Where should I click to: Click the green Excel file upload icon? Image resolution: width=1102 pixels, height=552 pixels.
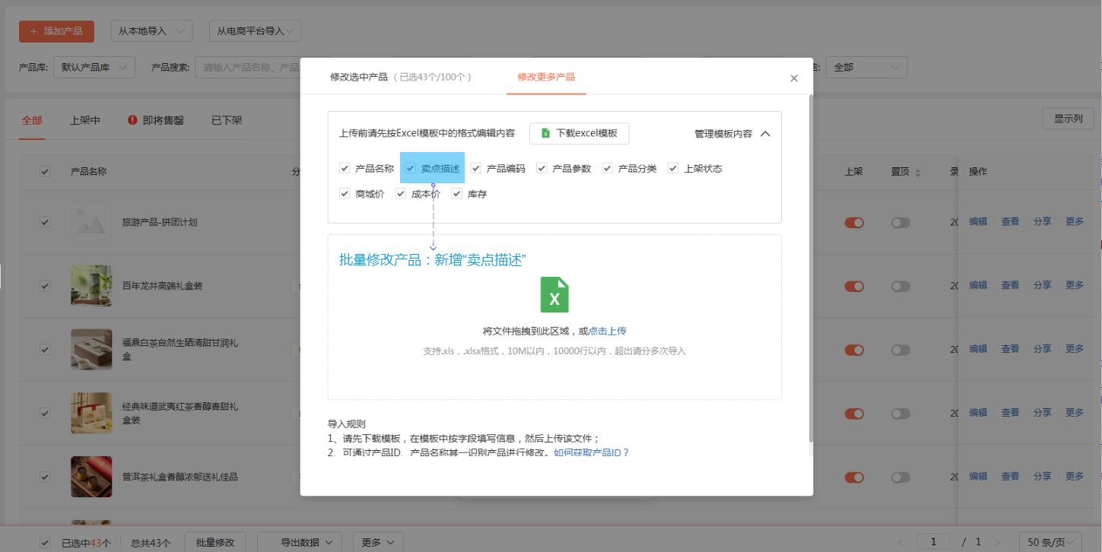point(554,295)
